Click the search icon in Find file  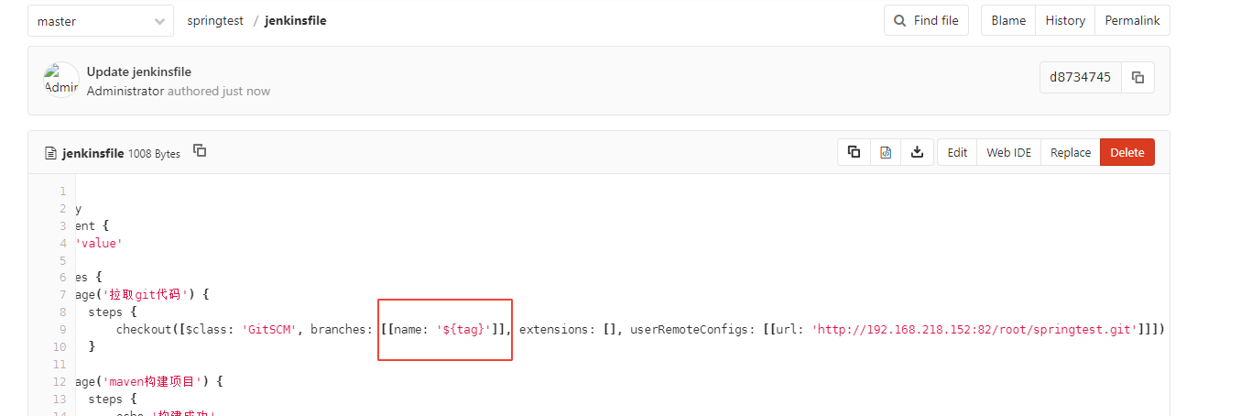[899, 20]
